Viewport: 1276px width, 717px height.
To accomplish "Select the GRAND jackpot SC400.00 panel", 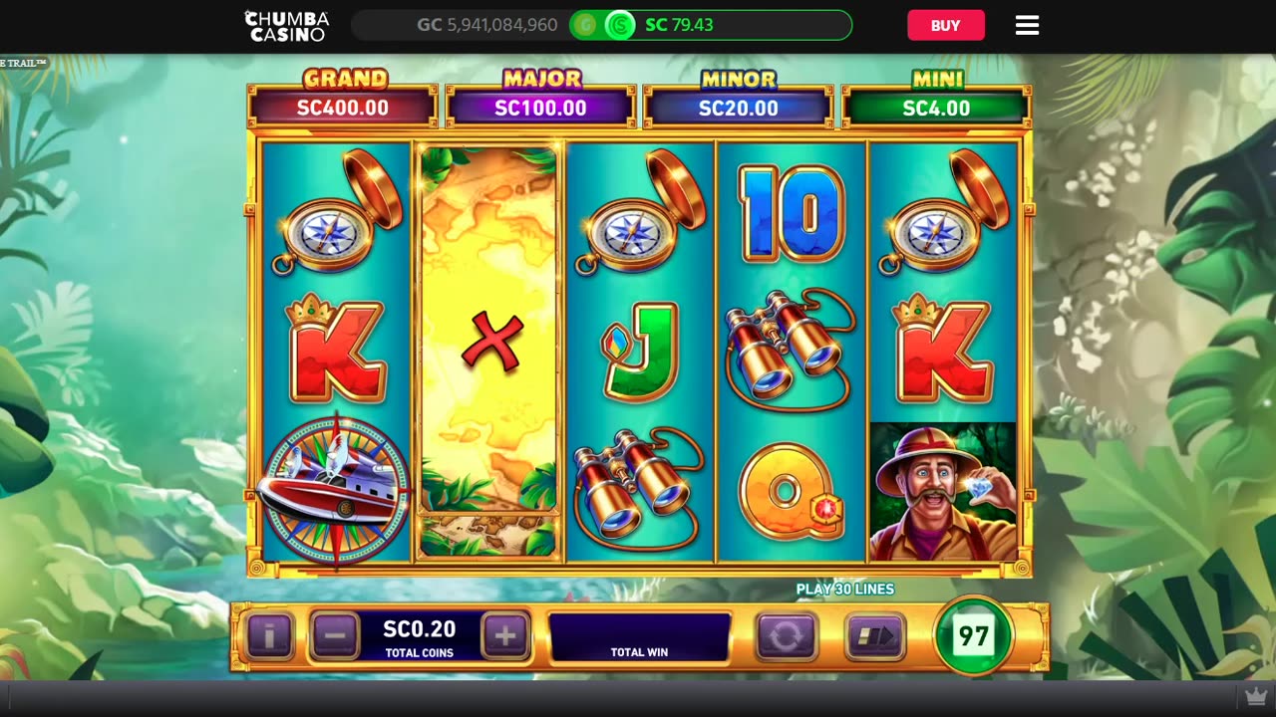I will click(343, 98).
